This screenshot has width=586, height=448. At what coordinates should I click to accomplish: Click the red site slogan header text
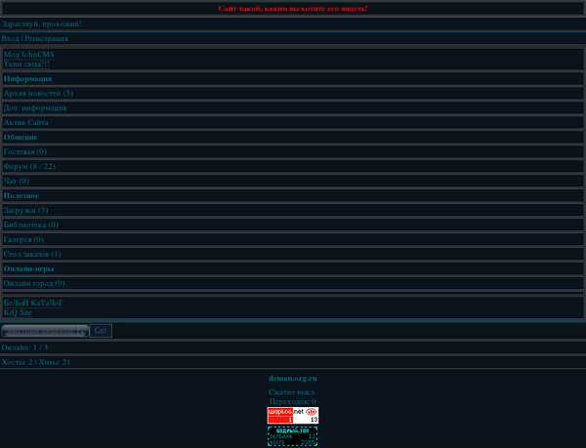[x=293, y=9]
